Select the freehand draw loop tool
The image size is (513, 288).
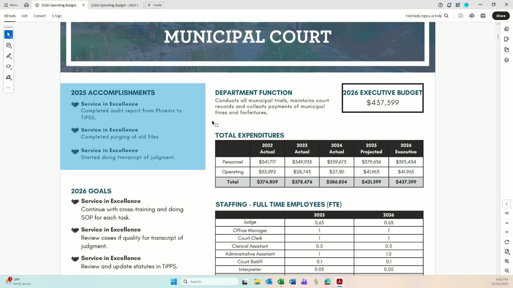point(8,67)
